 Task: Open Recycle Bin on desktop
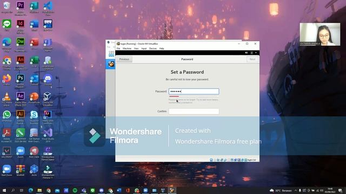[6, 7]
